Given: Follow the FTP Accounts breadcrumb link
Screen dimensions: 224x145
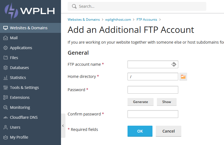Looking at the screenshot, I should coord(147,20).
